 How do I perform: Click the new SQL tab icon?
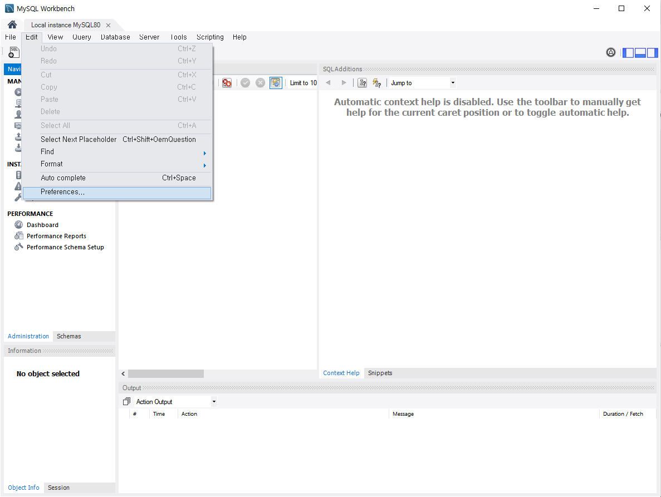point(14,53)
